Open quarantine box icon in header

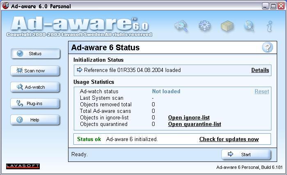(227, 26)
